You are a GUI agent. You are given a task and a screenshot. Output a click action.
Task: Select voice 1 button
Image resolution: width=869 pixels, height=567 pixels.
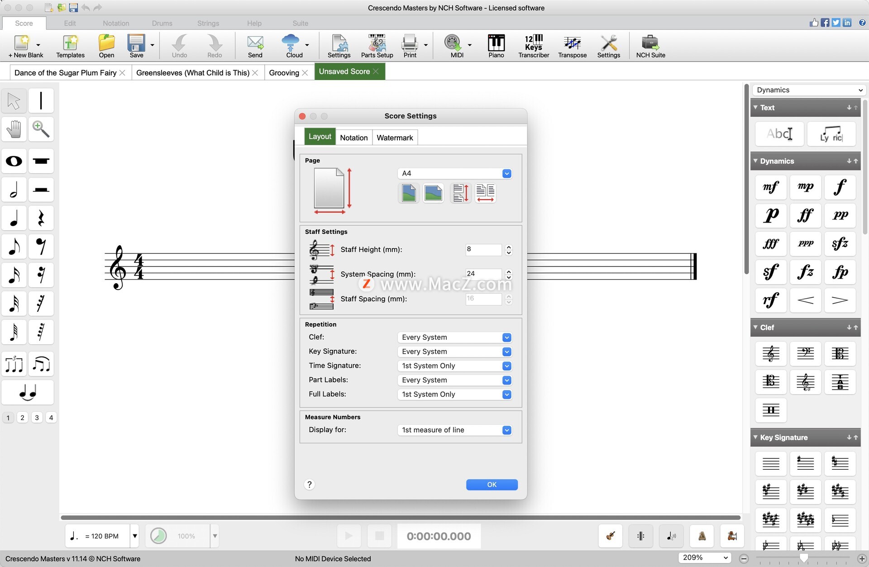click(x=8, y=418)
